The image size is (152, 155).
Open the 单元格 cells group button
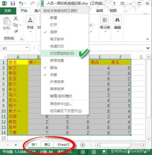click(x=105, y=24)
